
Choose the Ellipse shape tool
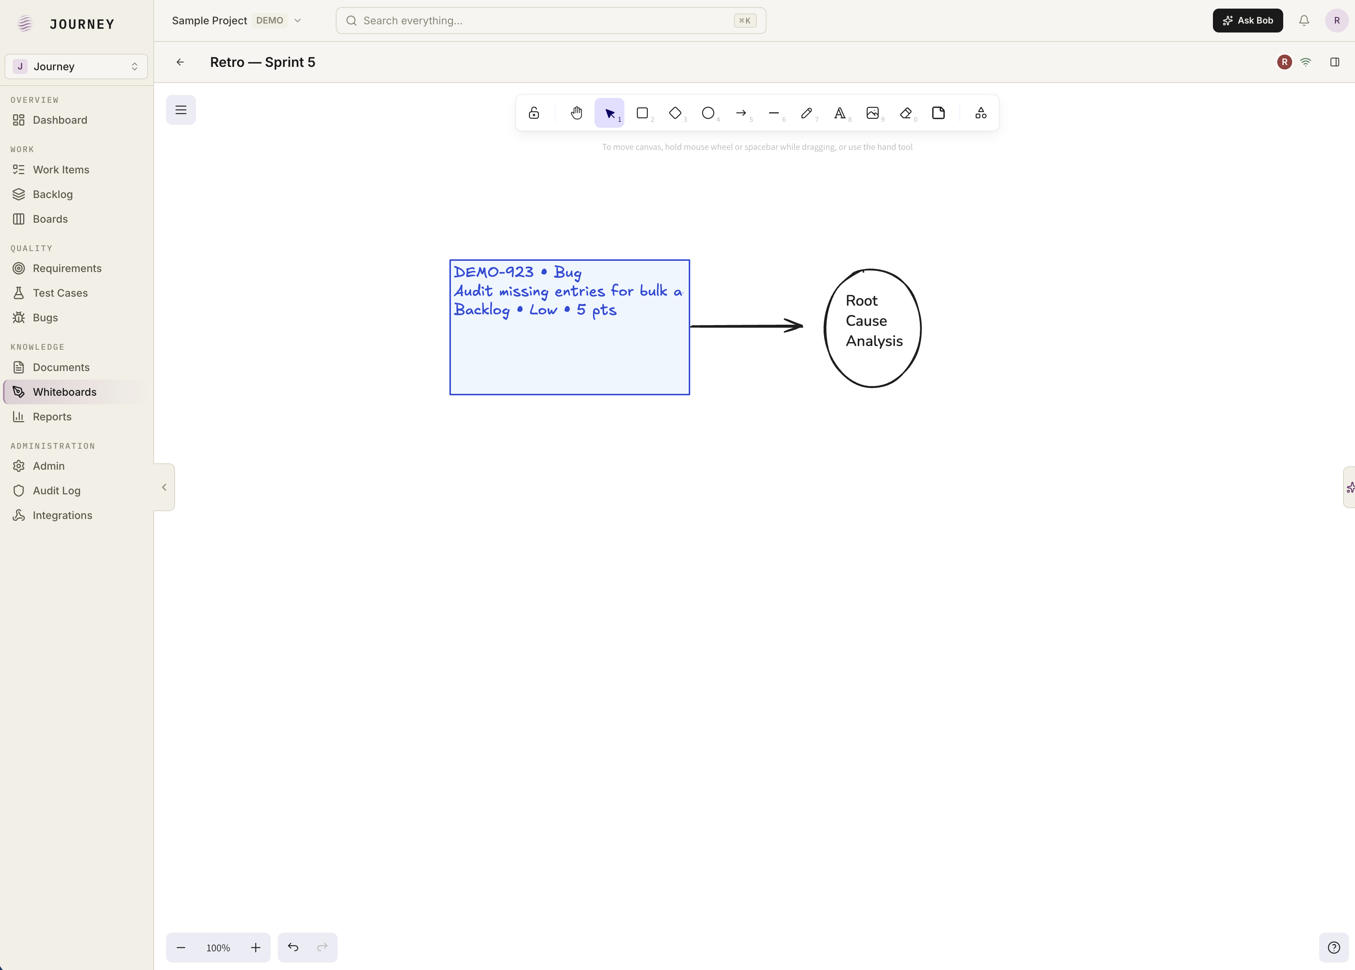(x=708, y=113)
